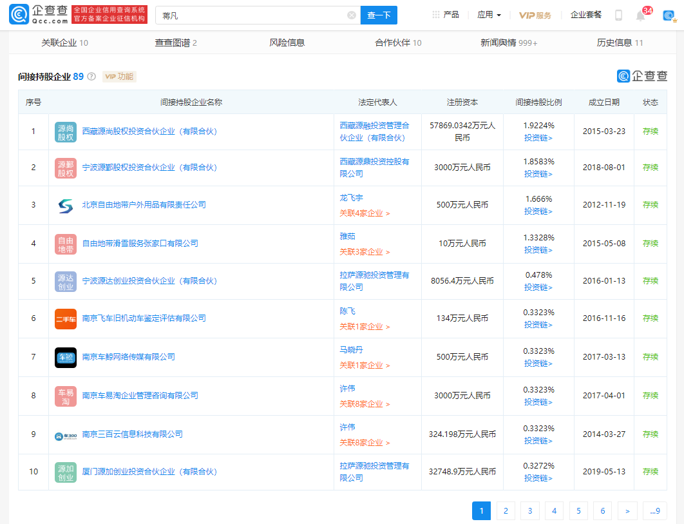This screenshot has width=684, height=524.
Task: Click the 车鲸 company logo
Action: point(66,358)
